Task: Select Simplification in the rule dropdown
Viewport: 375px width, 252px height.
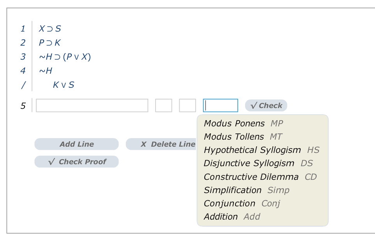Action: [233, 190]
